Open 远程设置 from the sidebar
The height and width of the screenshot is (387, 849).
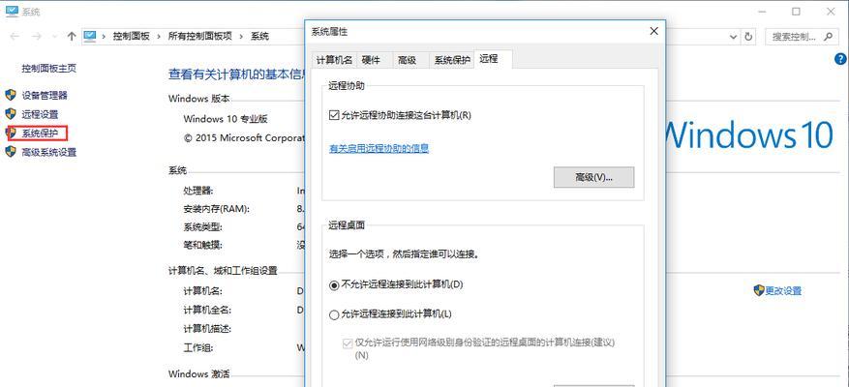[40, 114]
